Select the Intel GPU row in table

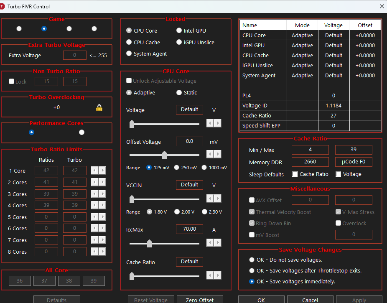click(310, 46)
